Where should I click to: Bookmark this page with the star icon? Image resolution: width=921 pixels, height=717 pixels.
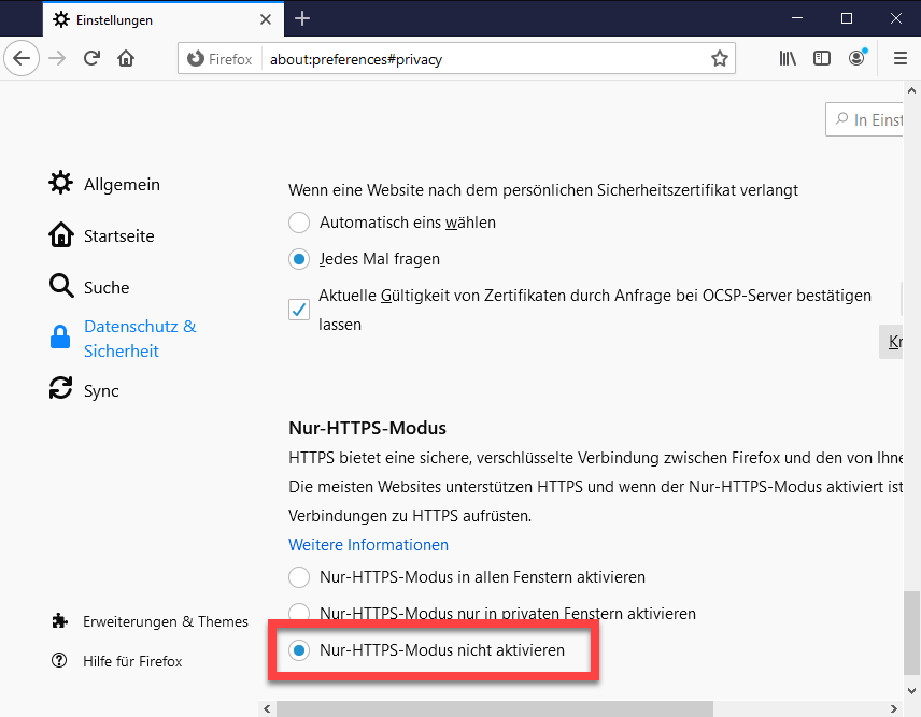[719, 59]
